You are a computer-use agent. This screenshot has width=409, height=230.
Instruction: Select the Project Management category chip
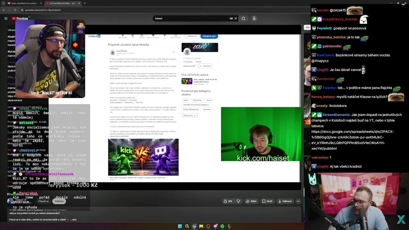(191, 110)
